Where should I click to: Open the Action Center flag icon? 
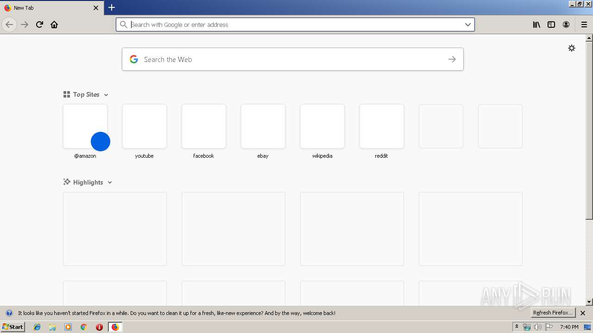point(549,327)
